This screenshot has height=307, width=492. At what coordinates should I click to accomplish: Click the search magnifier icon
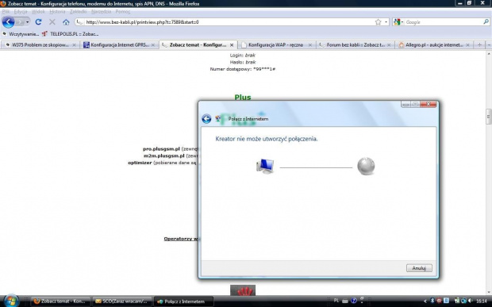(x=486, y=22)
